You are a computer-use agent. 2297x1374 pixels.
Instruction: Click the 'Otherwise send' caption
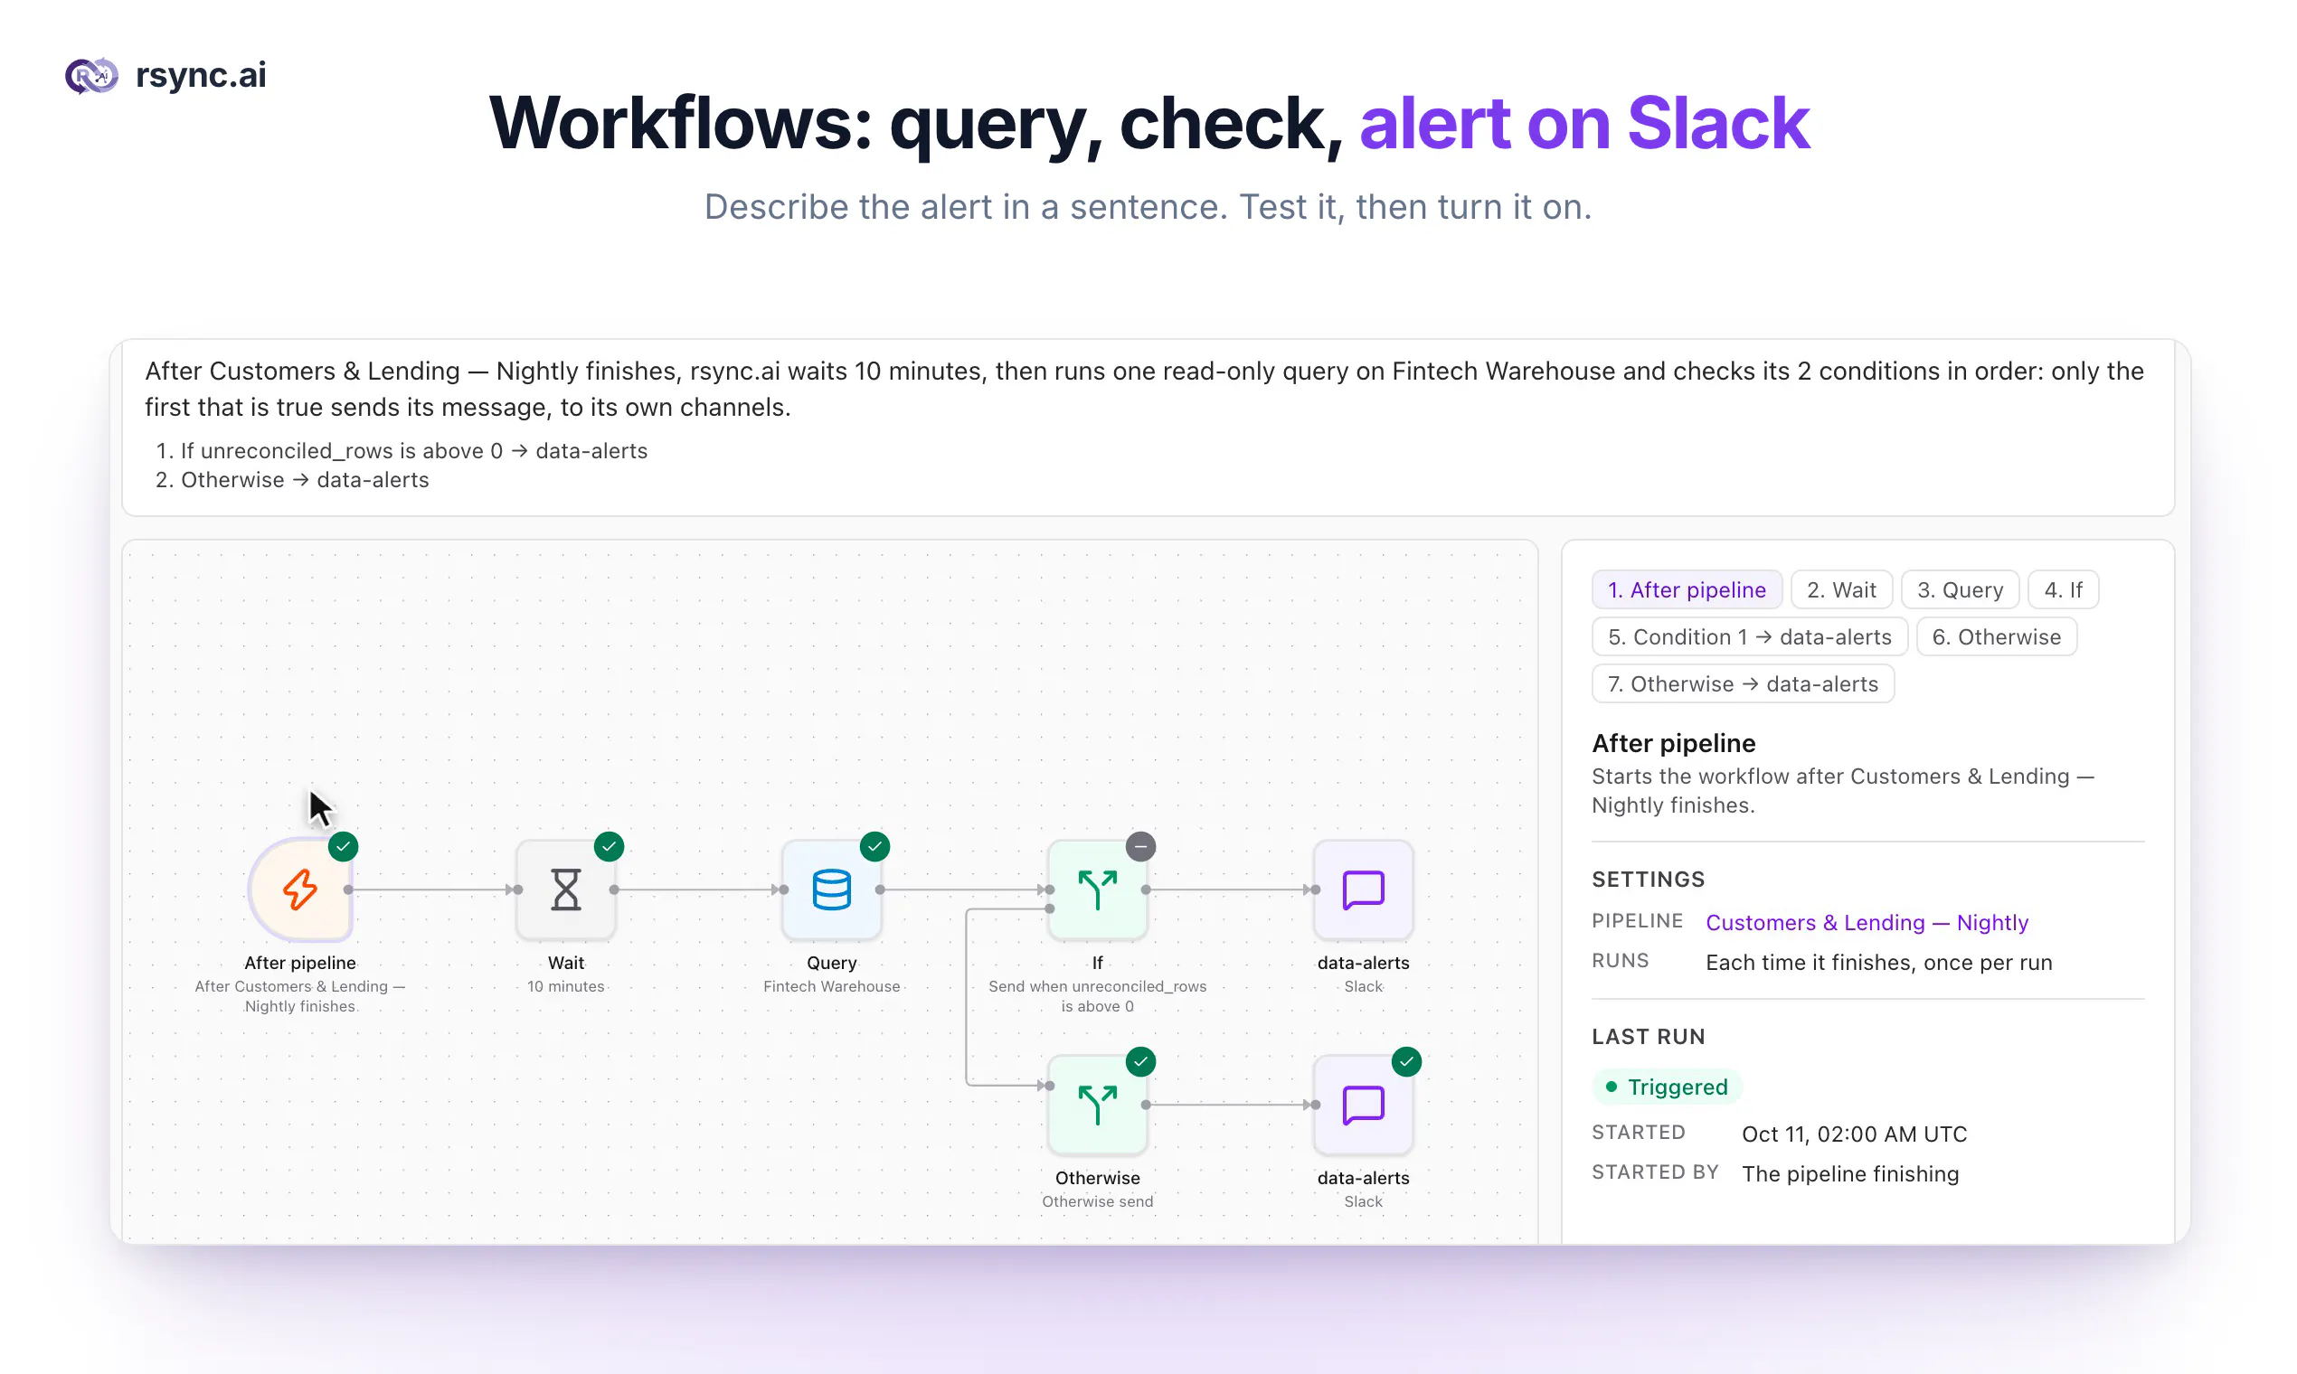point(1098,1201)
